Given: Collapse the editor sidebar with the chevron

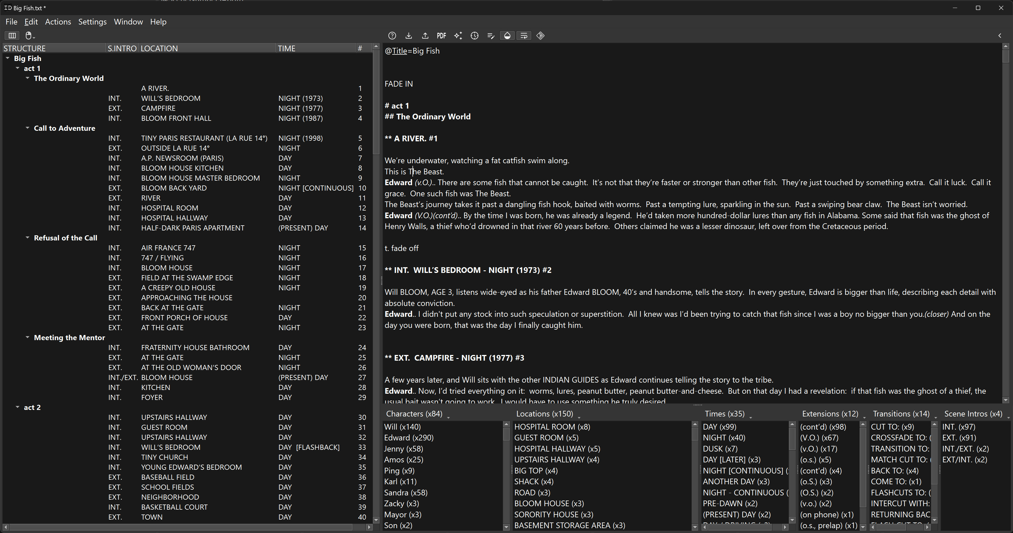Looking at the screenshot, I should 1000,36.
